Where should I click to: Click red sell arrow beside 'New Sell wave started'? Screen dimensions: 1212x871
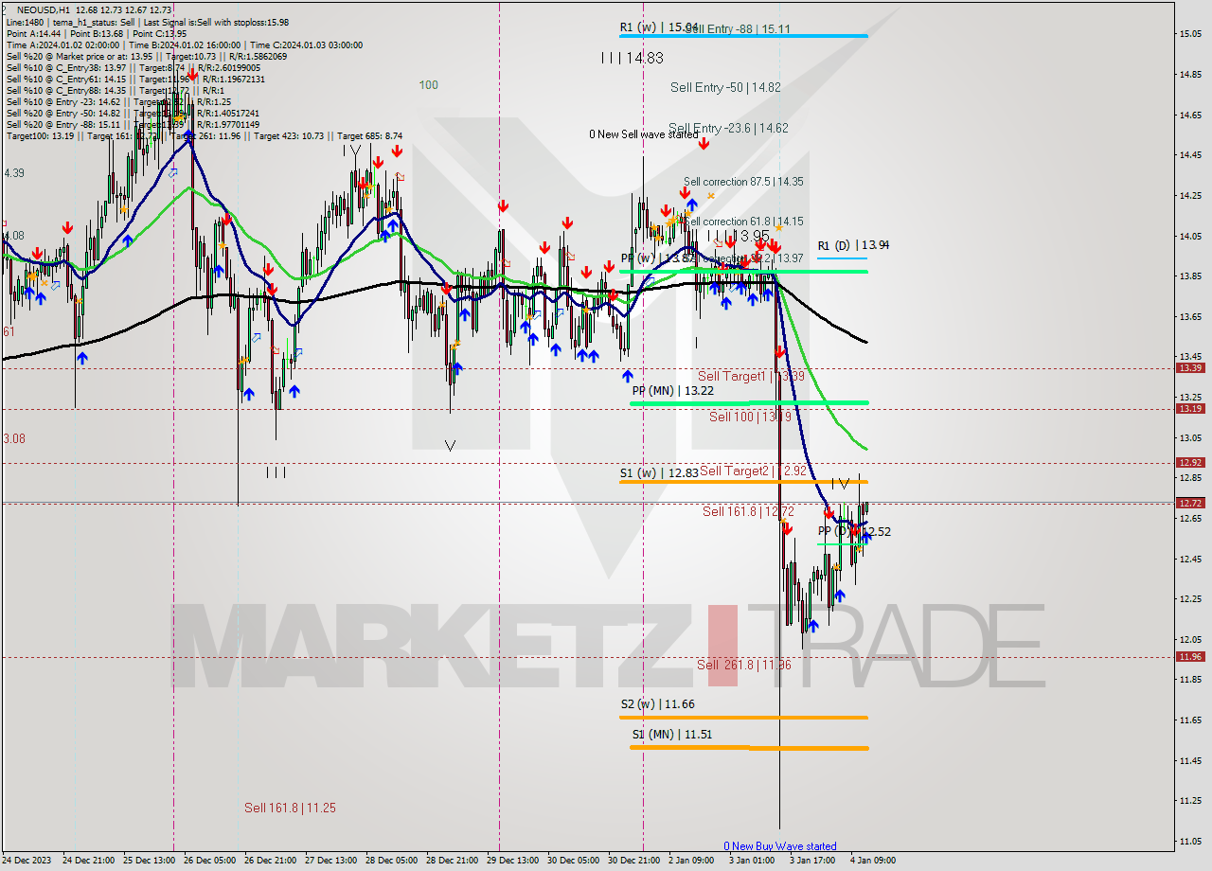(704, 143)
